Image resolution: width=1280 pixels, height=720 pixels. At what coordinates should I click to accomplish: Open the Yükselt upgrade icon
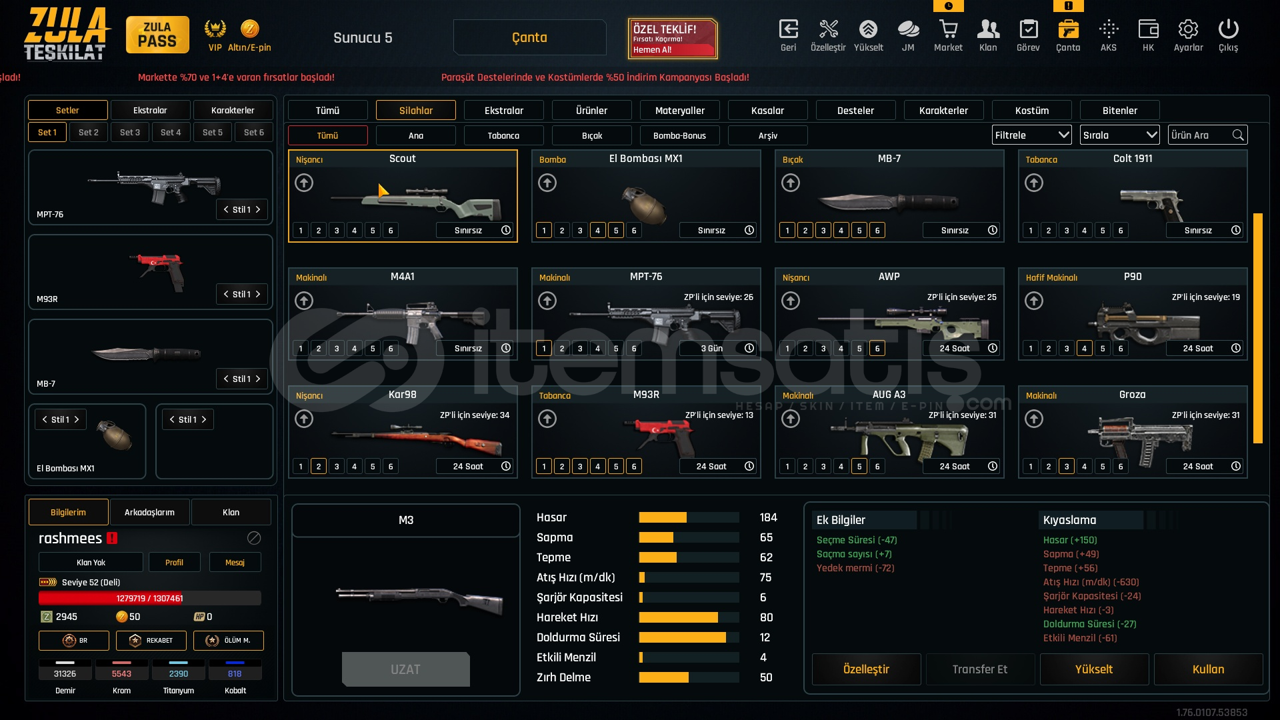point(868,29)
